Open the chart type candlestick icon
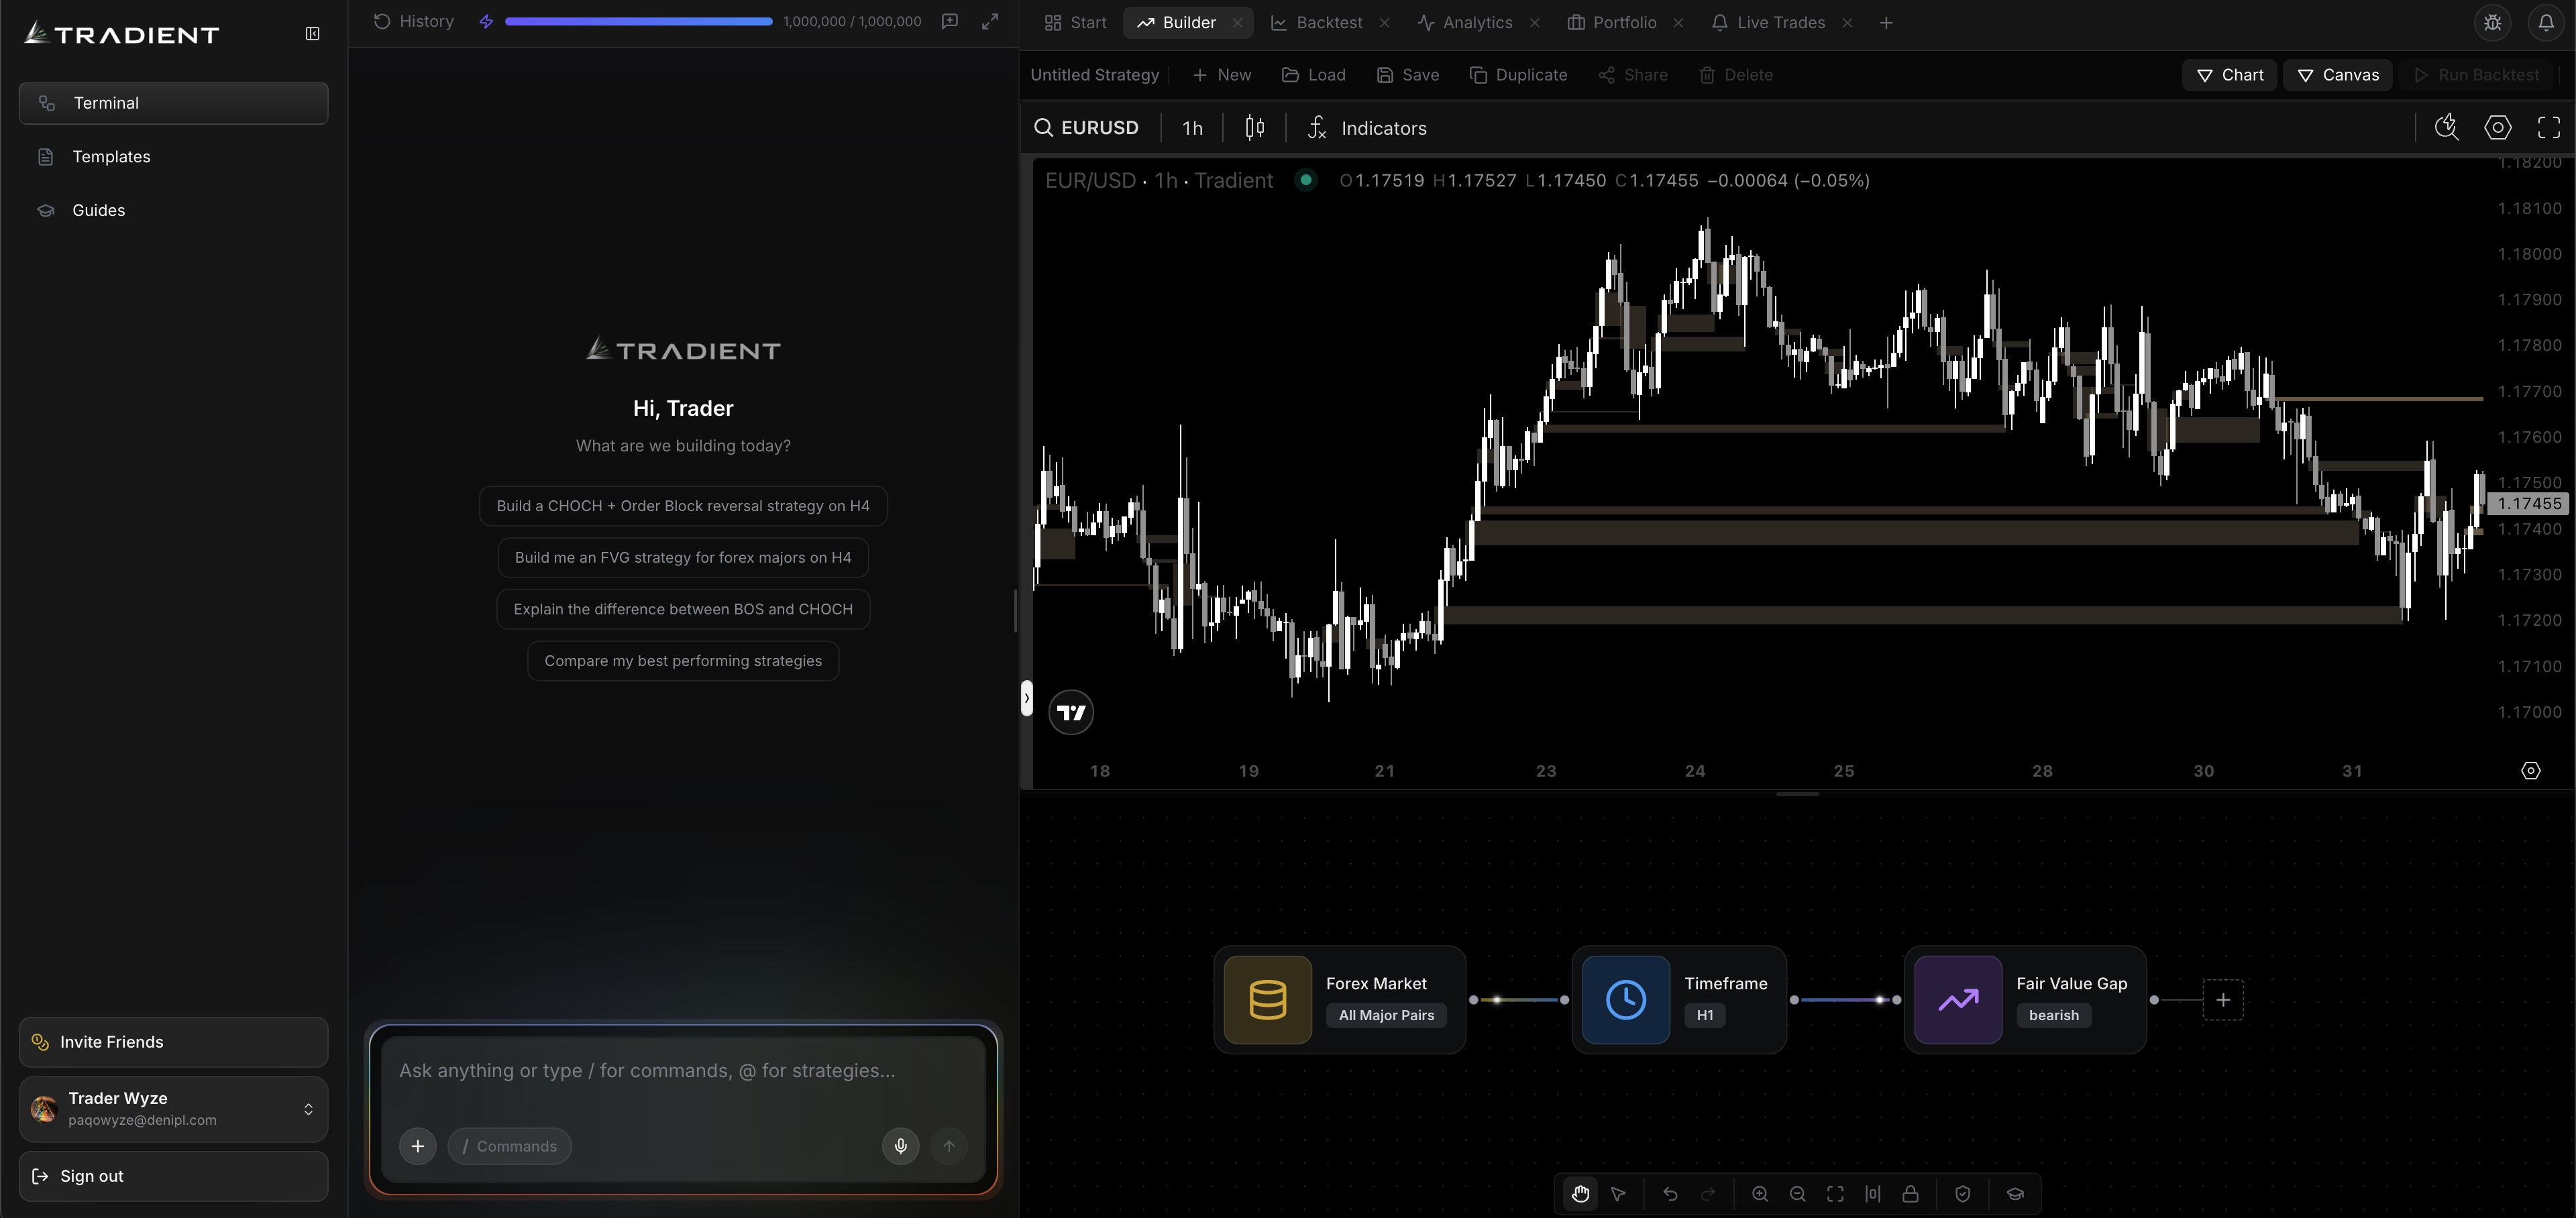 click(x=1255, y=127)
